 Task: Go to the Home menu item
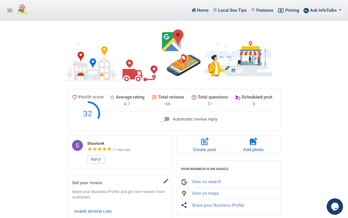coord(200,10)
